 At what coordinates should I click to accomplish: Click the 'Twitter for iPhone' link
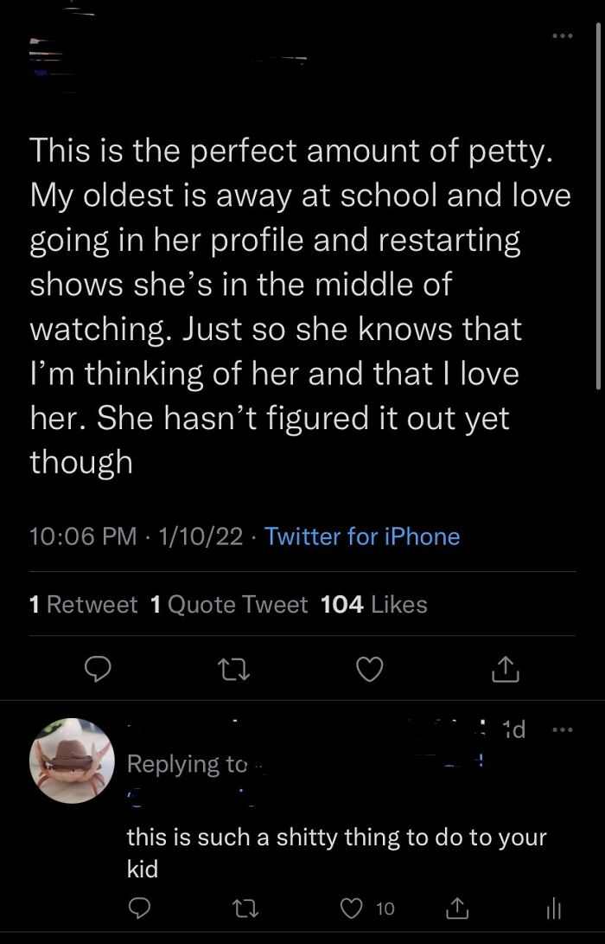[x=363, y=536]
